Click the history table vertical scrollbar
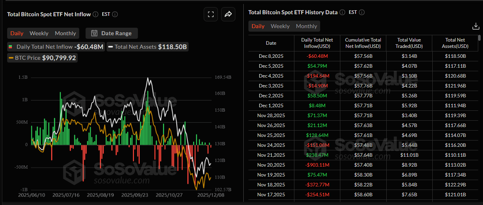The height and width of the screenshot is (205, 483). 479,38
